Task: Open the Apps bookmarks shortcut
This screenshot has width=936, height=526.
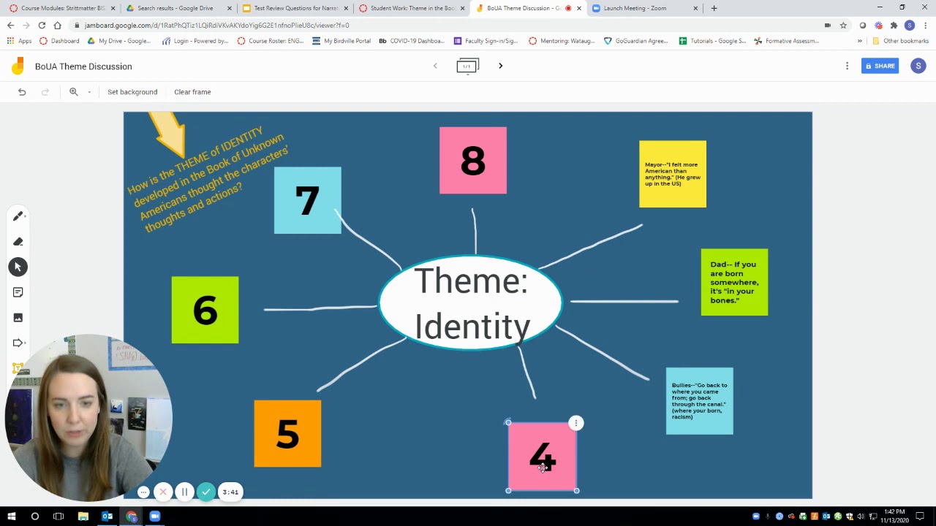Action: coord(19,41)
